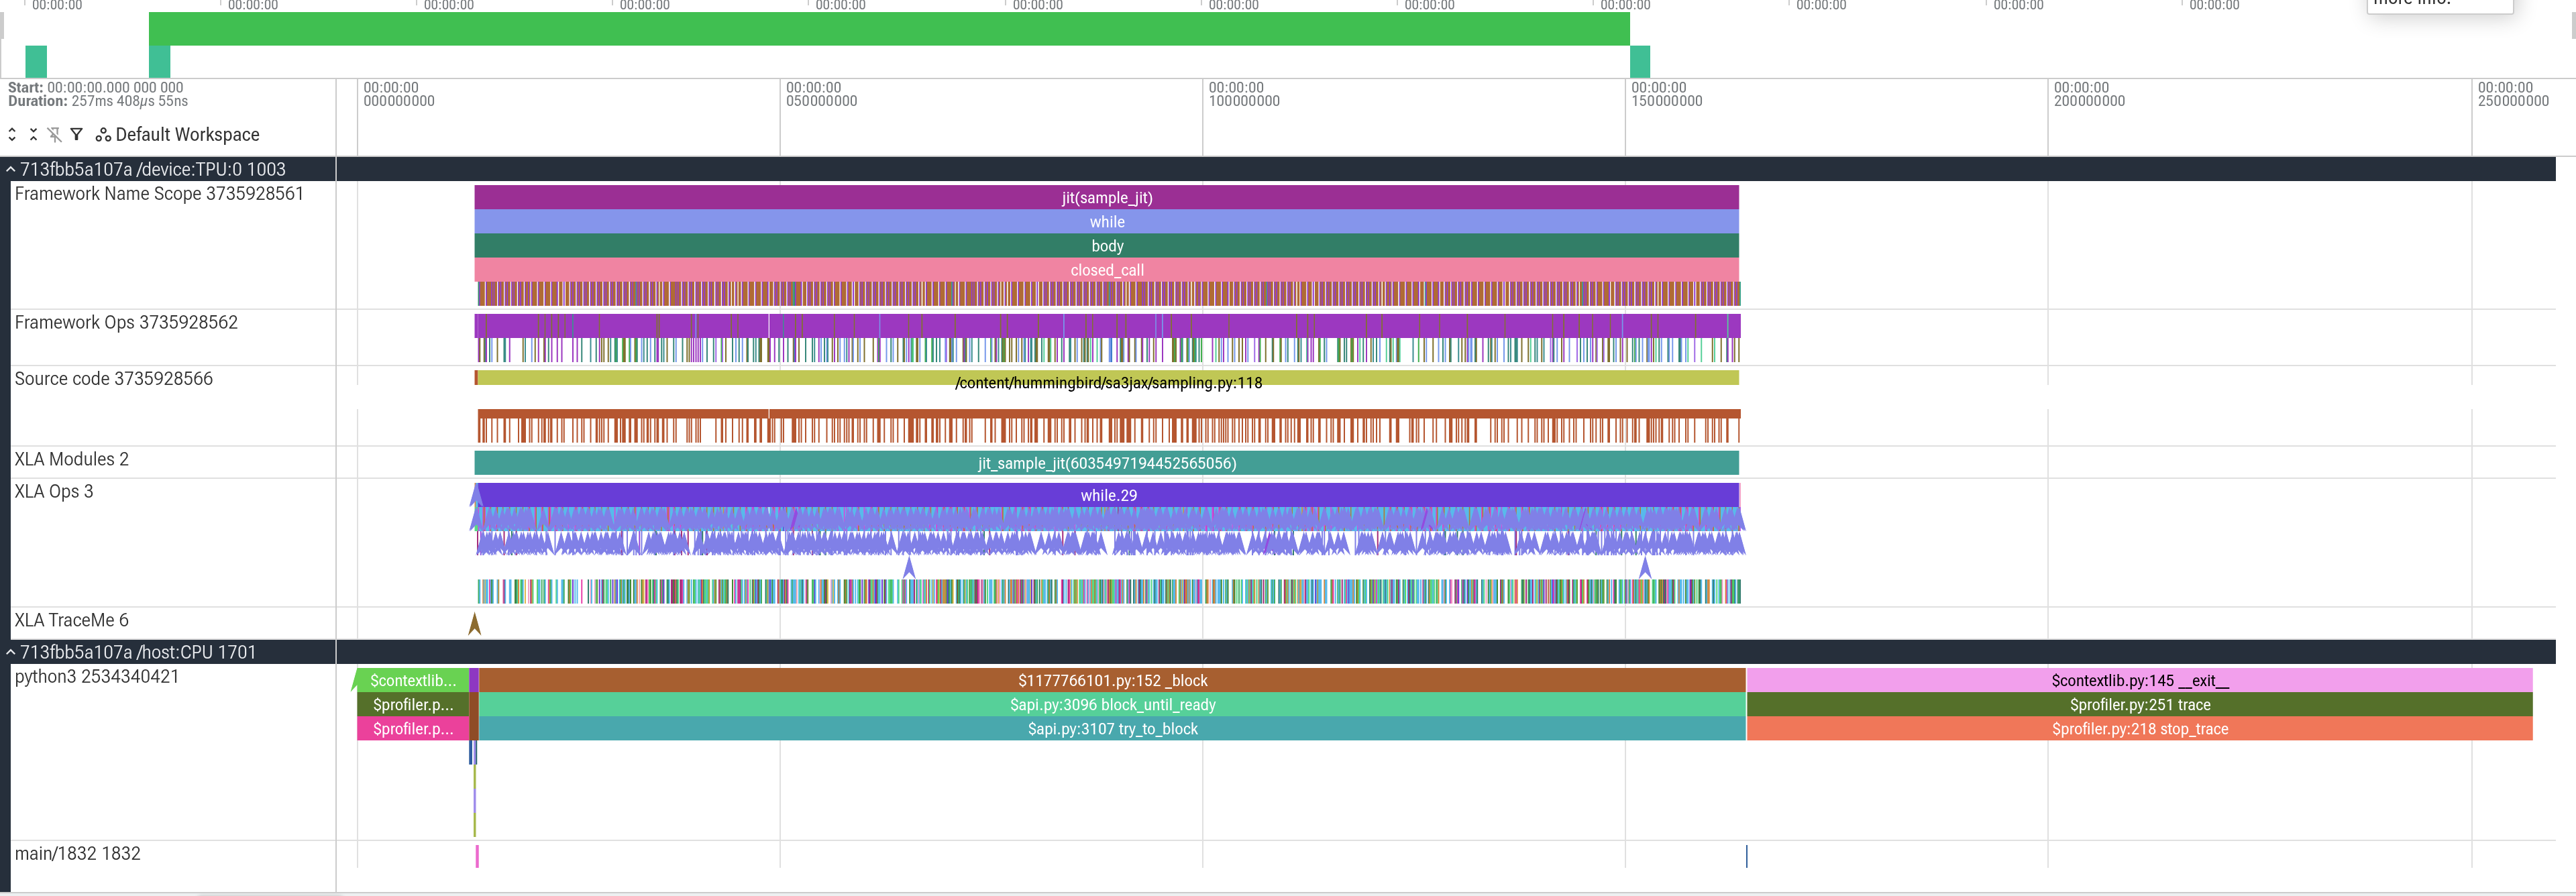Select the jit_sample_jit(6035497194452565056) module slice
The height and width of the screenshot is (896, 2576).
1106,462
